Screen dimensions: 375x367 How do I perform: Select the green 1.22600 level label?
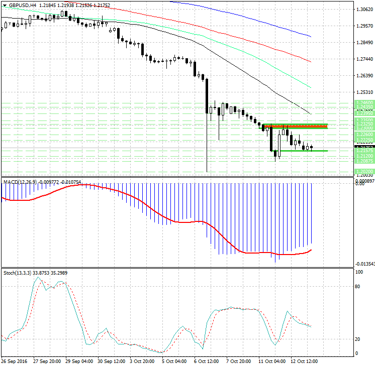364,135
